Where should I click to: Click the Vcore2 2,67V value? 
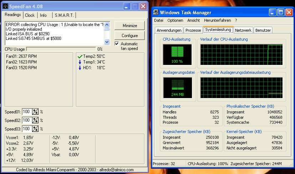click(28, 143)
